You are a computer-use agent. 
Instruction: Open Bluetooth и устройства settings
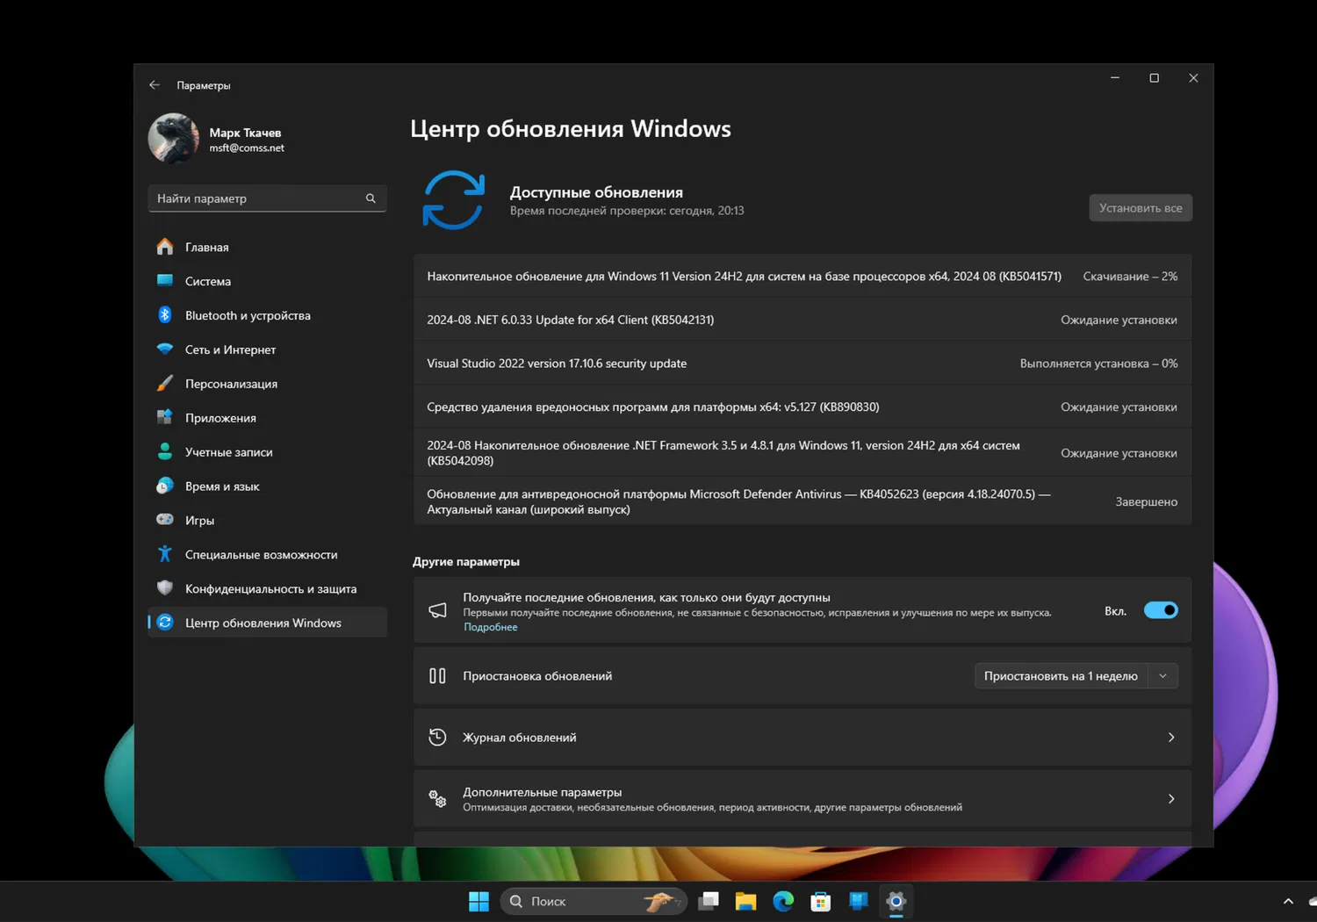click(x=267, y=315)
